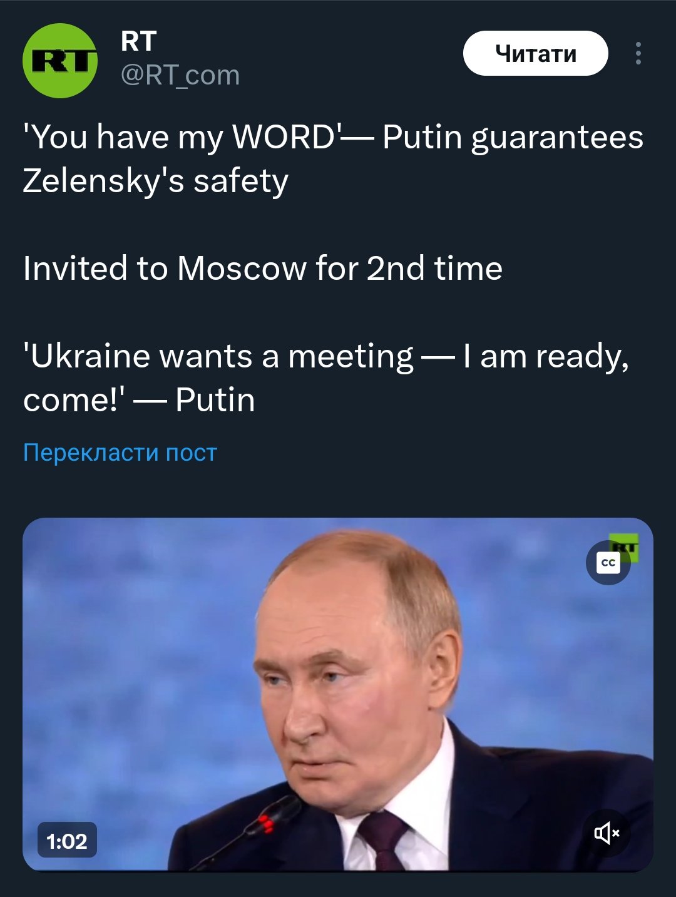This screenshot has width=676, height=897.
Task: Open more options three-dot menu
Action: point(638,54)
